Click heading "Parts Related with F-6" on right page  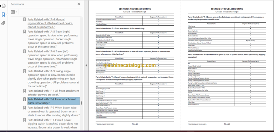click(227, 56)
